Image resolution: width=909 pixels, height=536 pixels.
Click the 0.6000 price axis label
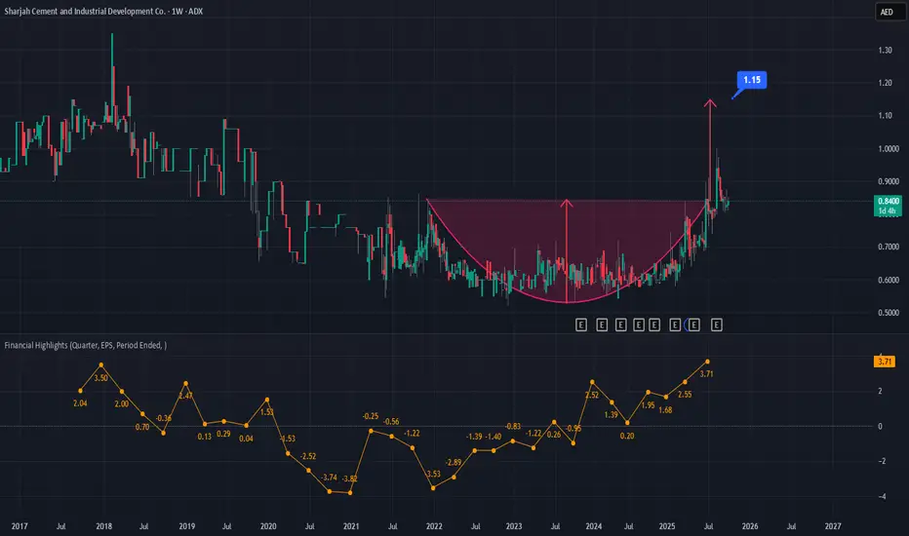[x=889, y=280]
